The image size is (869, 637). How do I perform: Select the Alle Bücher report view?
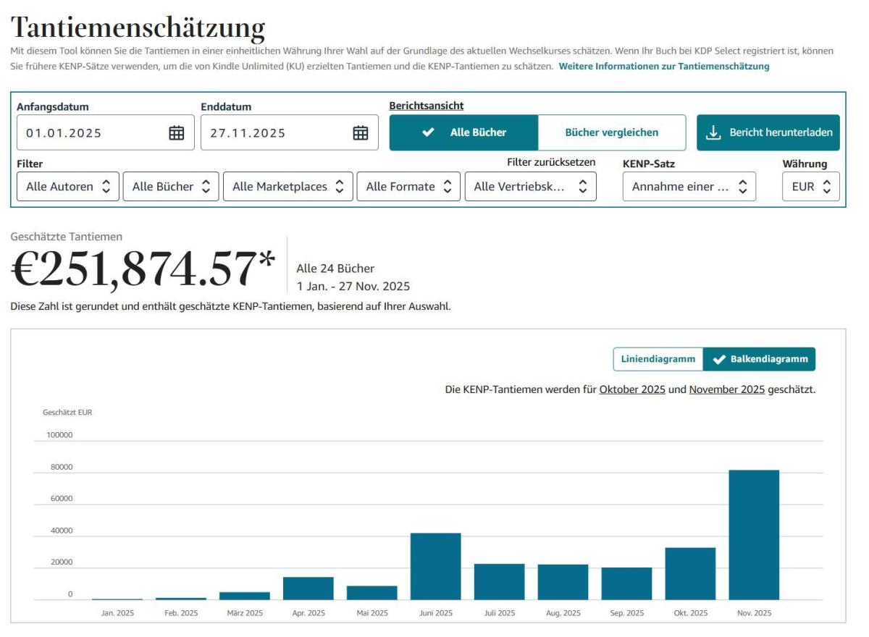463,132
